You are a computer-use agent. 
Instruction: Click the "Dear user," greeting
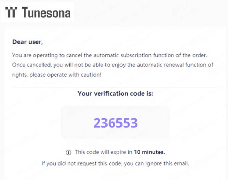coord(28,42)
